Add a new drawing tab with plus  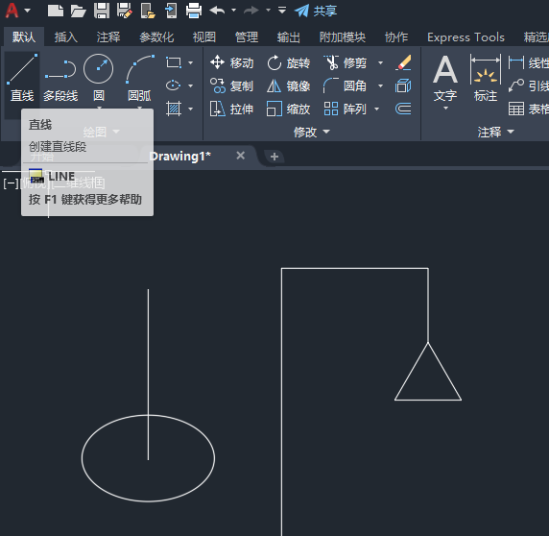click(x=274, y=157)
